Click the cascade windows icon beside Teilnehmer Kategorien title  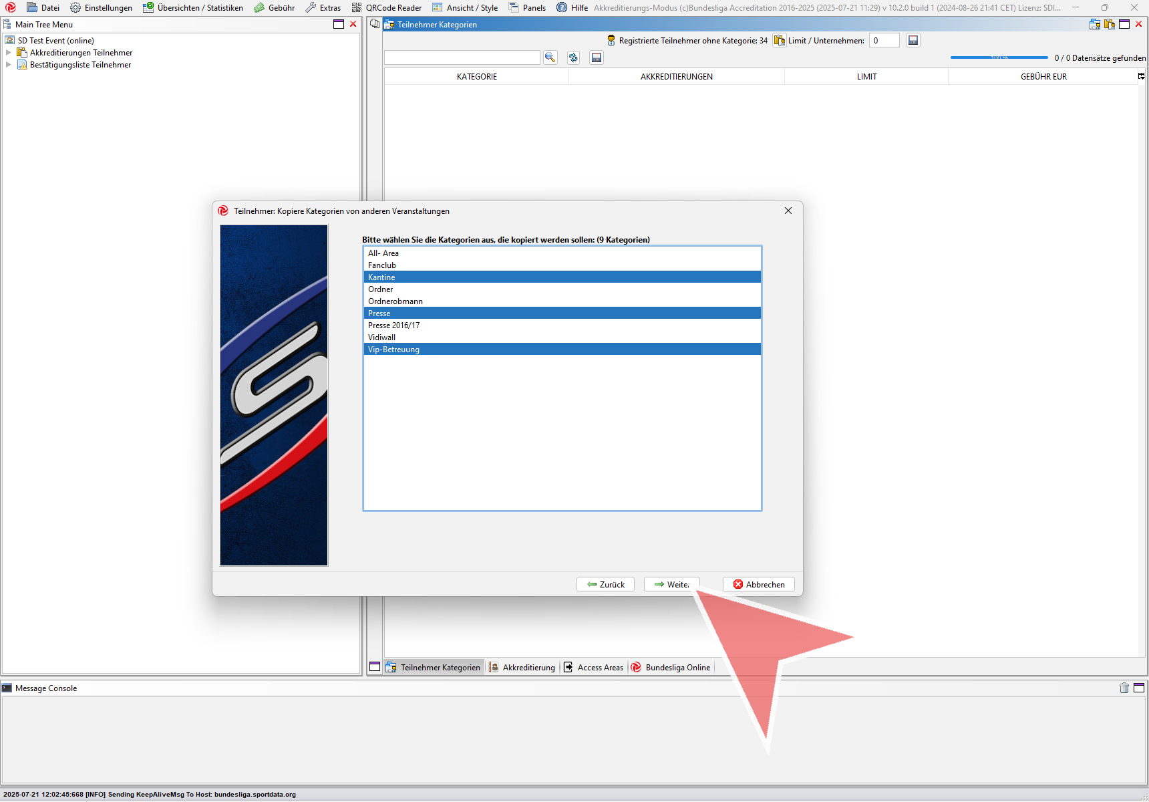click(x=375, y=24)
